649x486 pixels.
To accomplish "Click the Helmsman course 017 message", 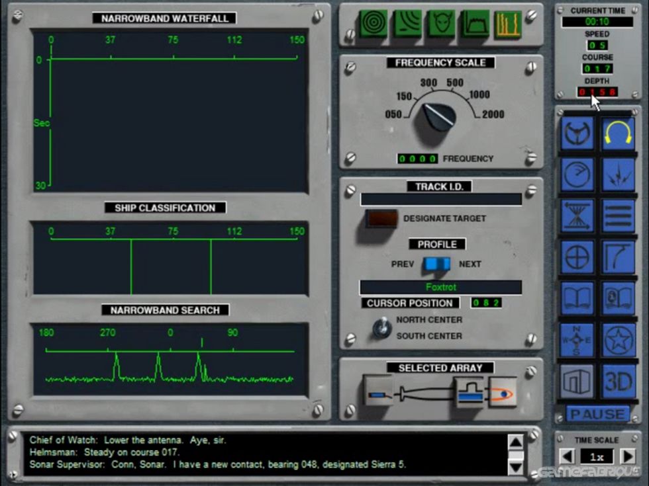I will click(x=105, y=452).
